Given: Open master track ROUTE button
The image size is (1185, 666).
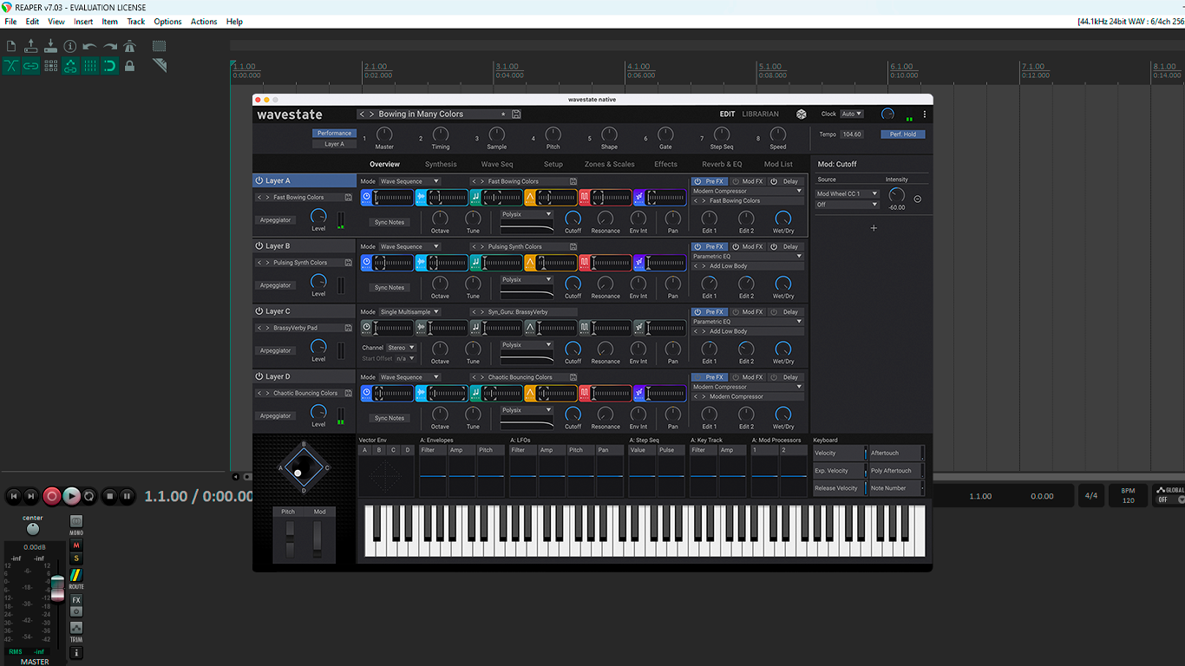Looking at the screenshot, I should point(76,575).
